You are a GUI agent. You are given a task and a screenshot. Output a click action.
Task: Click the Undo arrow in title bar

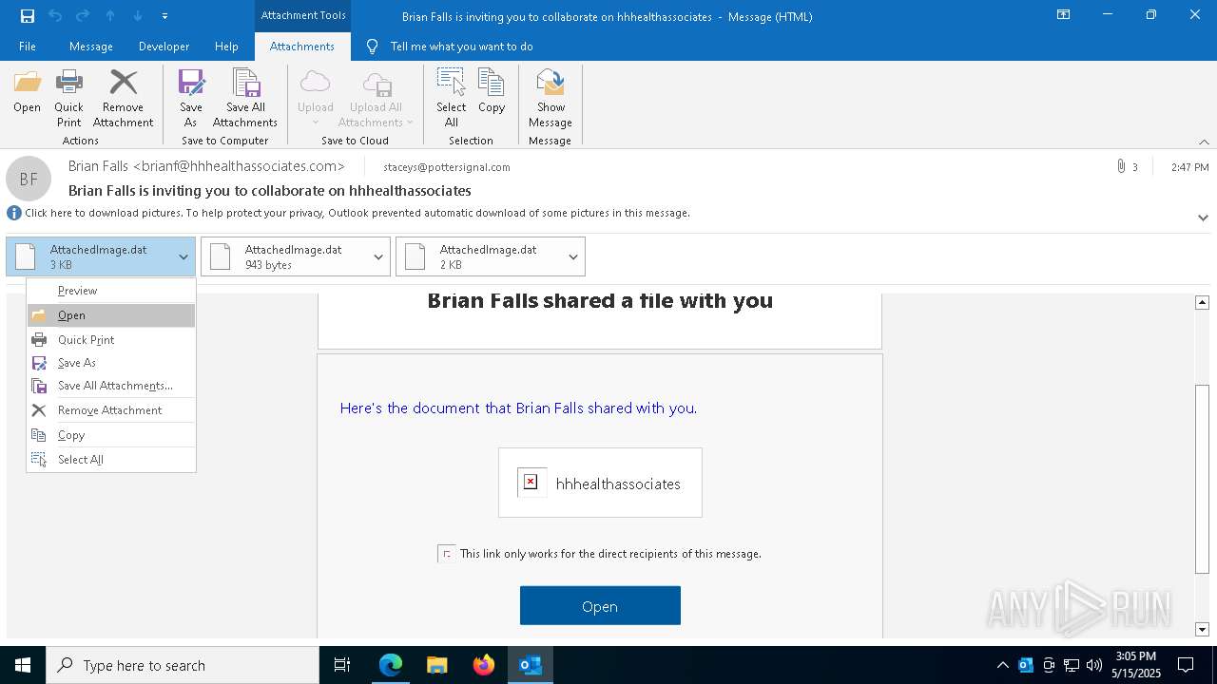click(x=55, y=15)
